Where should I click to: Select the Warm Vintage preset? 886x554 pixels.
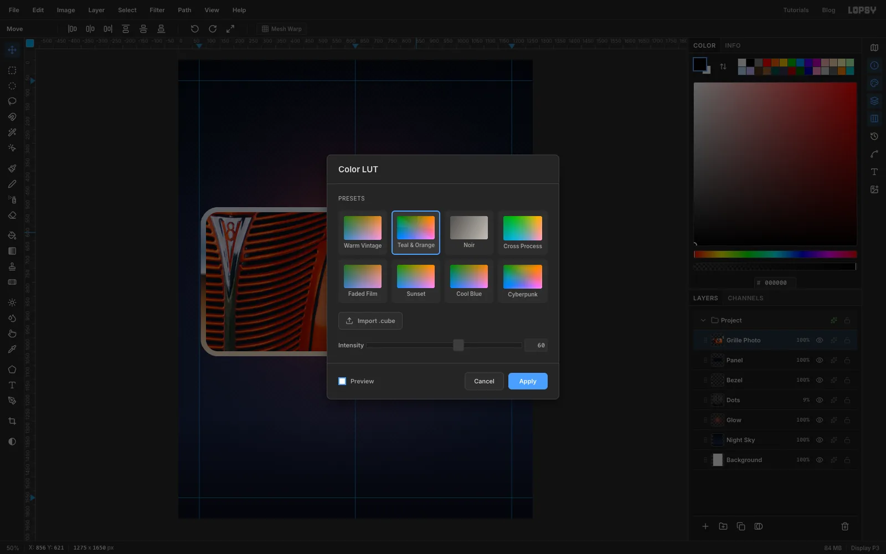363,233
